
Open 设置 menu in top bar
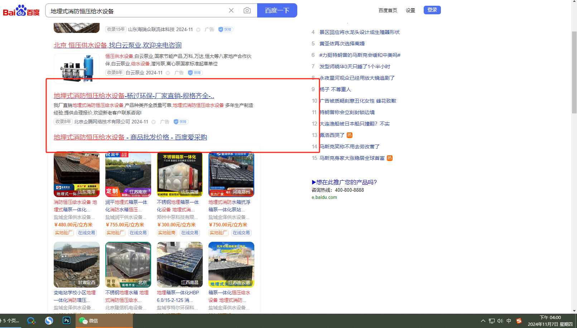click(x=410, y=10)
